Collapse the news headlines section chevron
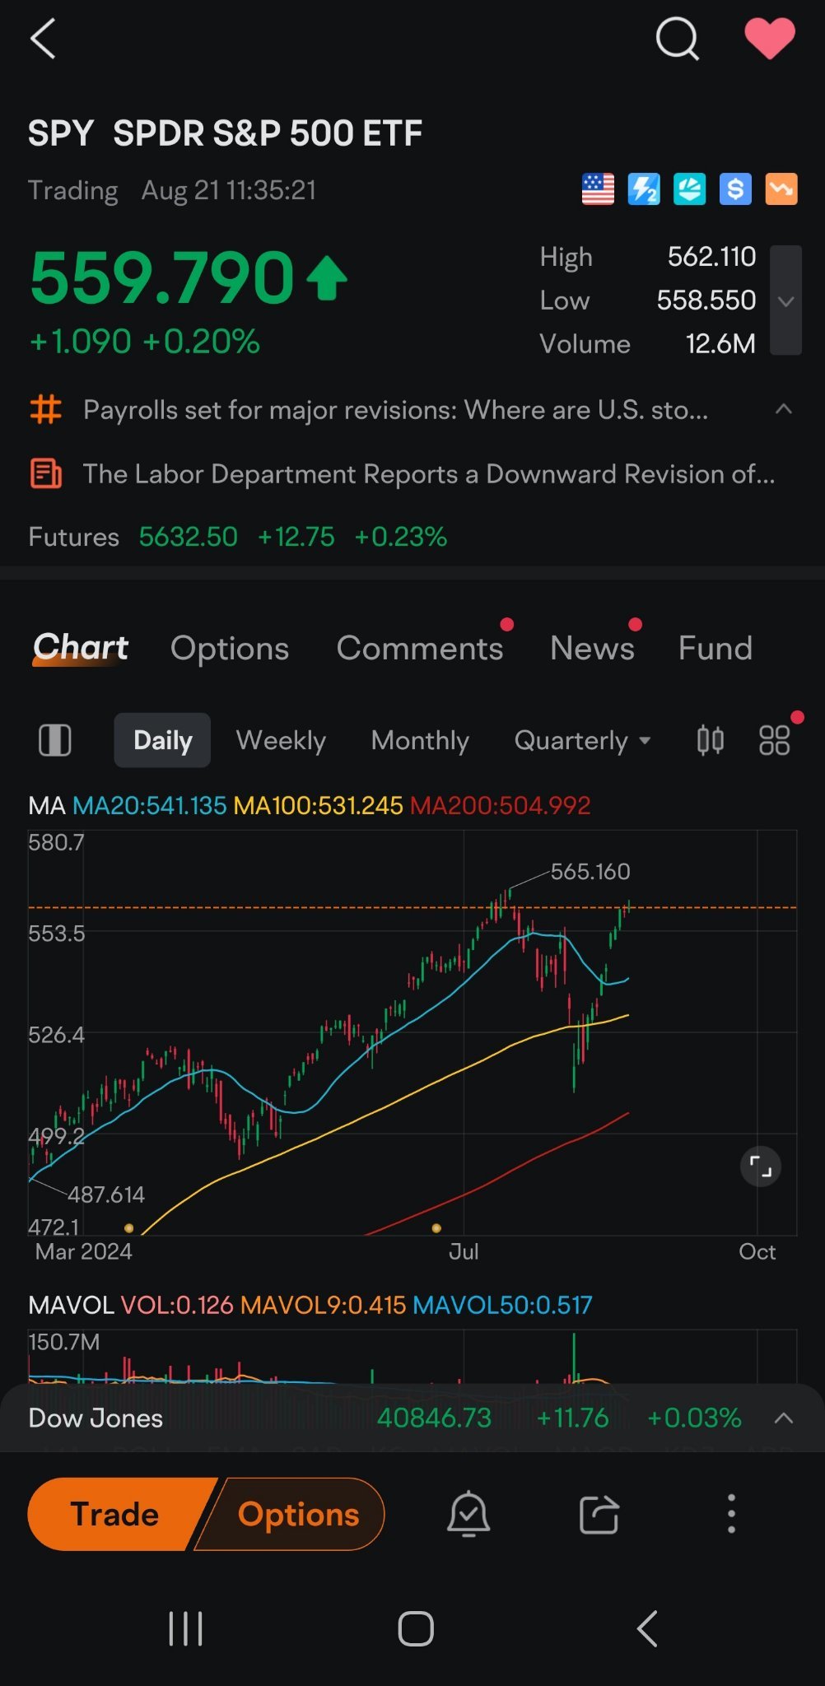Screen dimensions: 825x1686 pos(784,409)
